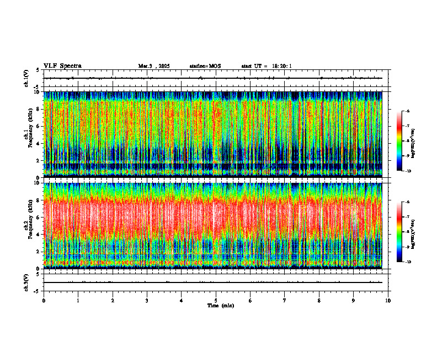Click the ch.3 voltage waveform strip
This screenshot has height=337, width=437.
tap(216, 282)
